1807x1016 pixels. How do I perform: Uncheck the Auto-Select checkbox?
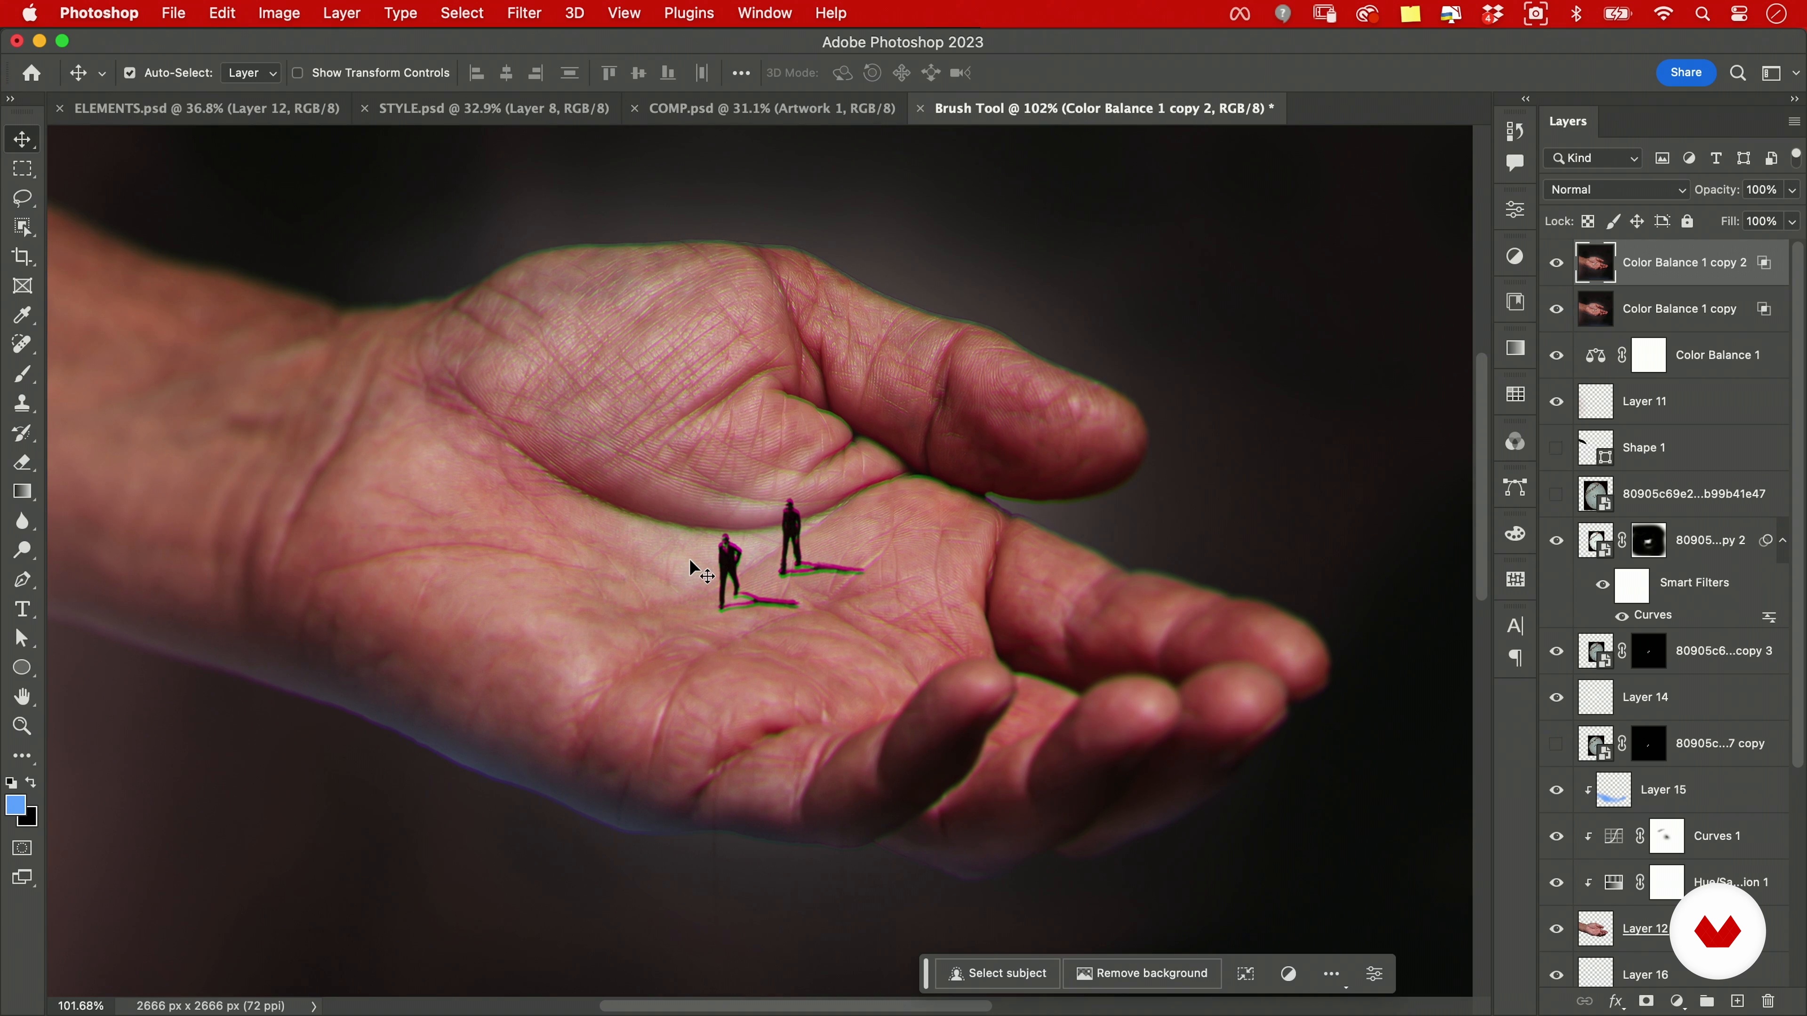(130, 73)
